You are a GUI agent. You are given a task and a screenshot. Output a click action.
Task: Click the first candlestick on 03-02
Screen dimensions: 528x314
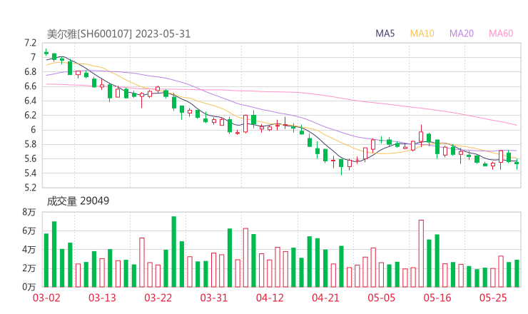[x=46, y=53]
